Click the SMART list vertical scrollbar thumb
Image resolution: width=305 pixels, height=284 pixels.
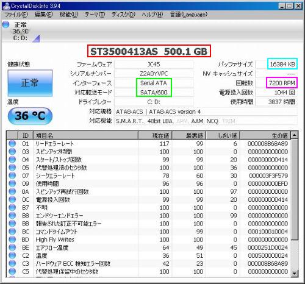pyautogui.click(x=295, y=190)
